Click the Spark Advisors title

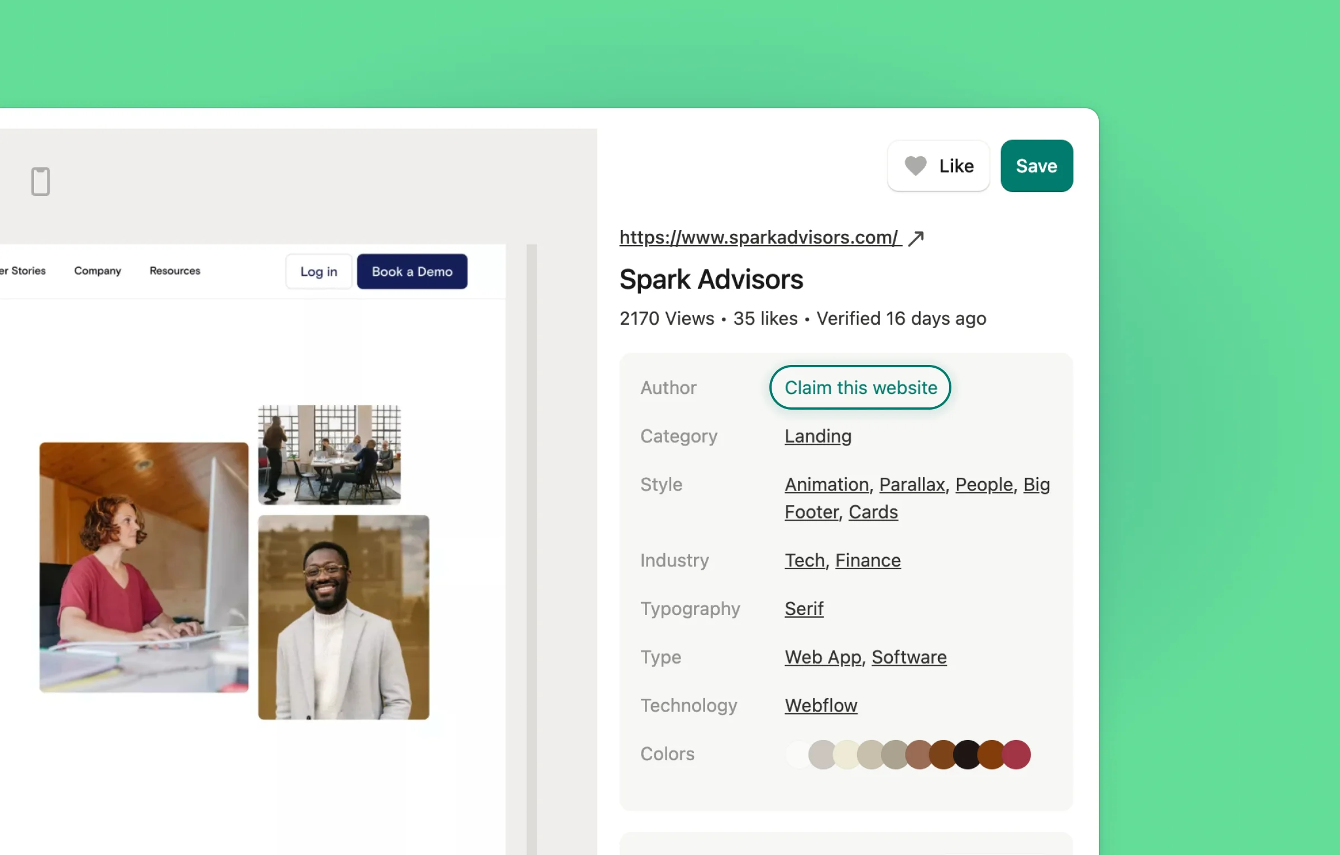(711, 280)
